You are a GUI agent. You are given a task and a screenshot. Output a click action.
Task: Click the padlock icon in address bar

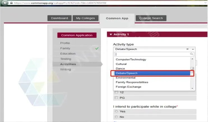point(11,3)
